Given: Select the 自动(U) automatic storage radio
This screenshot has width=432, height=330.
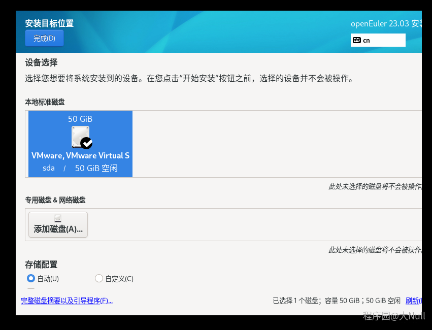Looking at the screenshot, I should [31, 278].
